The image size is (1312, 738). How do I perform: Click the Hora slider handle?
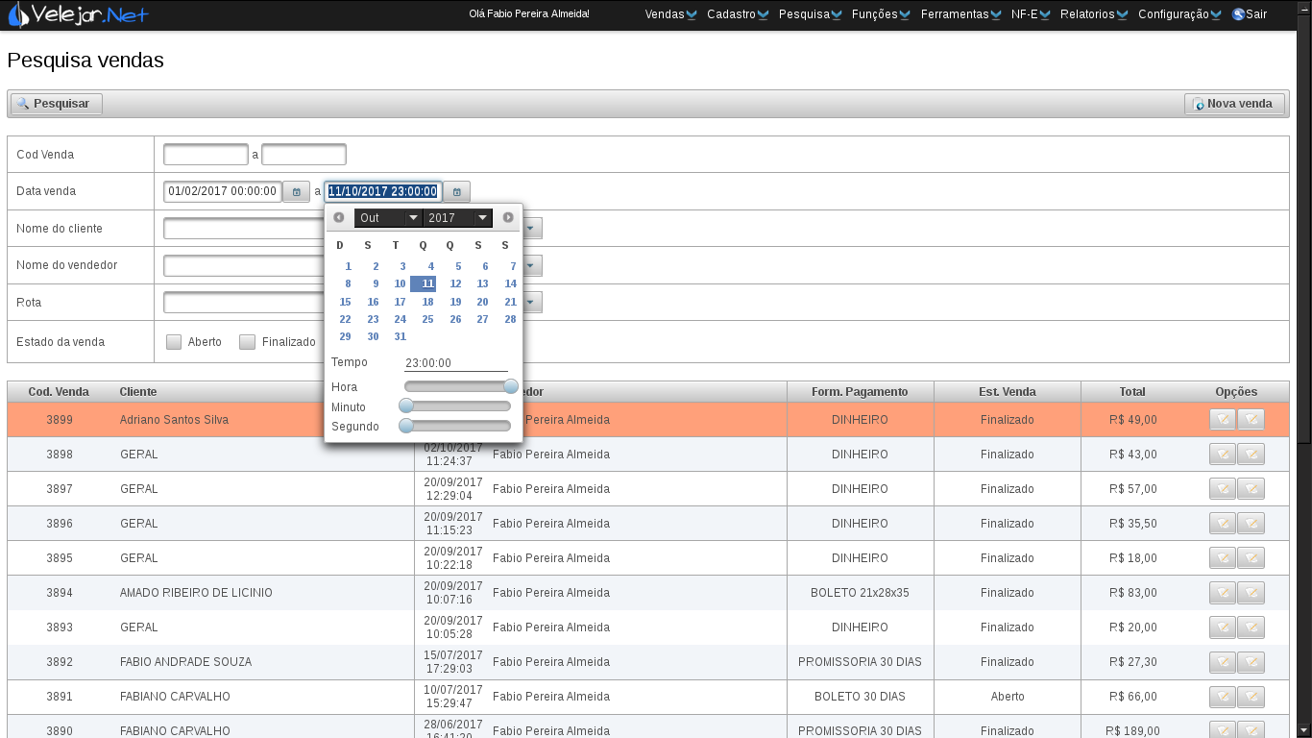tap(511, 386)
